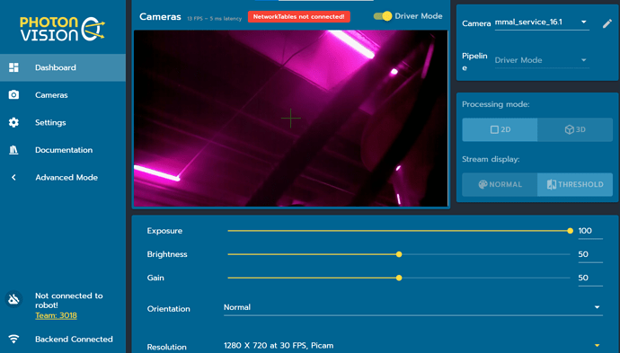This screenshot has width=620, height=353.
Task: Click the 13 FPS latency text
Action: [215, 19]
